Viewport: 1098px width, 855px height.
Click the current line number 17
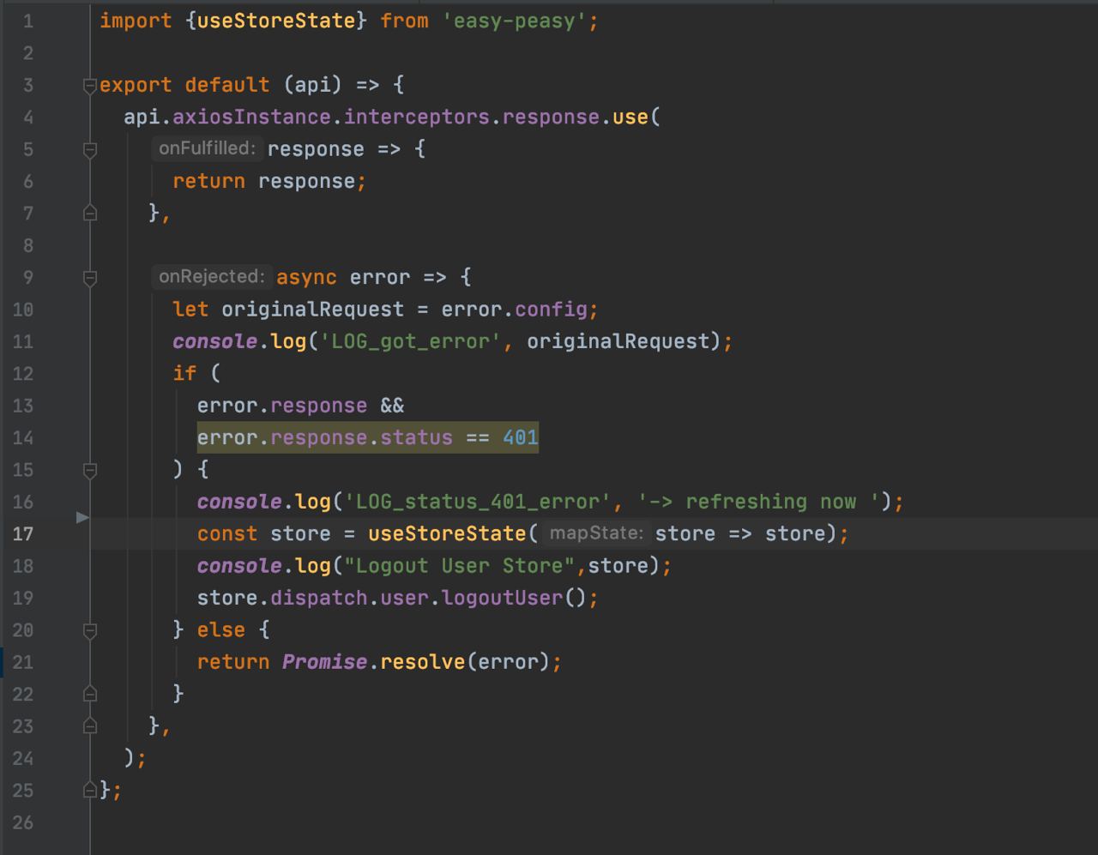coord(23,534)
